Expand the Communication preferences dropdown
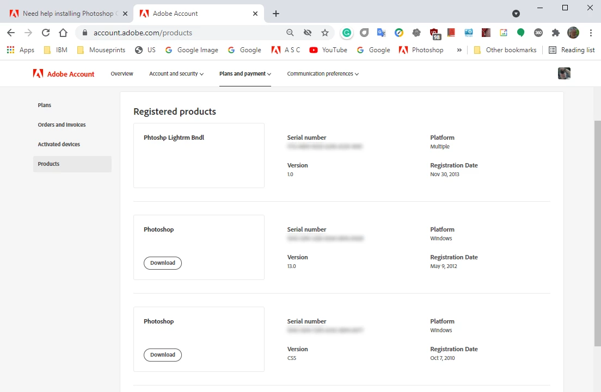Screen dimensions: 601x392 tap(323, 73)
